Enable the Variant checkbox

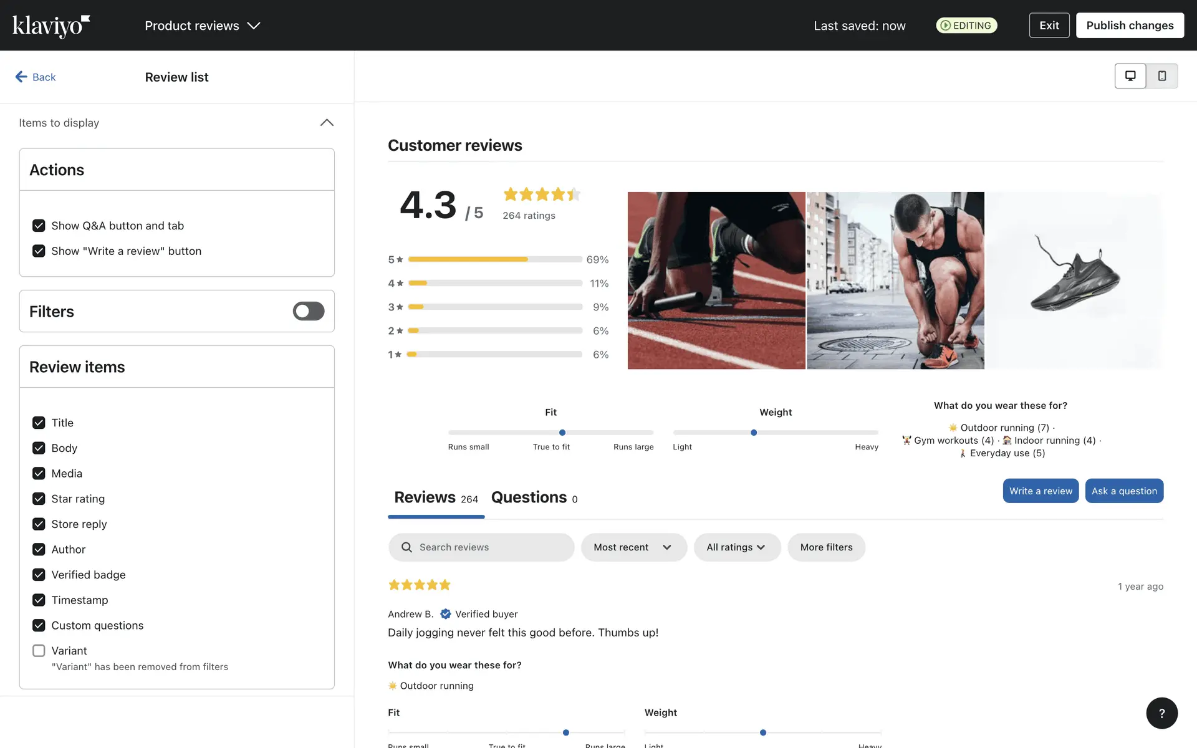point(39,651)
